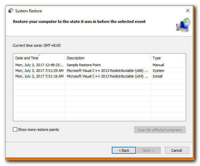Go back with the Back button
The height and width of the screenshot is (166, 200).
[124, 150]
